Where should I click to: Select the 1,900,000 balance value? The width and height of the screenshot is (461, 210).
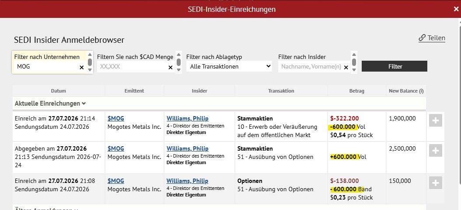[x=402, y=118]
